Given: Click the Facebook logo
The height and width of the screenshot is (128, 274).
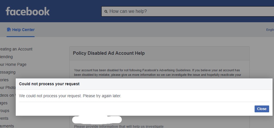Looking at the screenshot, I should (x=28, y=11).
